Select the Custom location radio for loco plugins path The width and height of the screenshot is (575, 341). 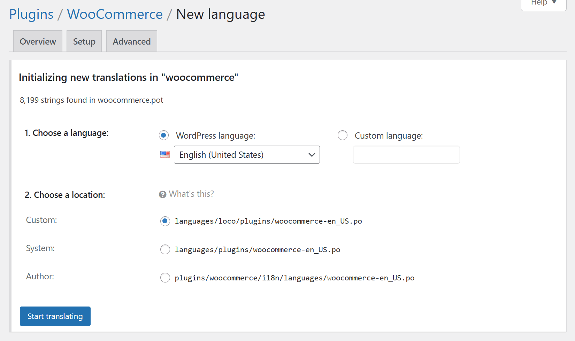(165, 221)
